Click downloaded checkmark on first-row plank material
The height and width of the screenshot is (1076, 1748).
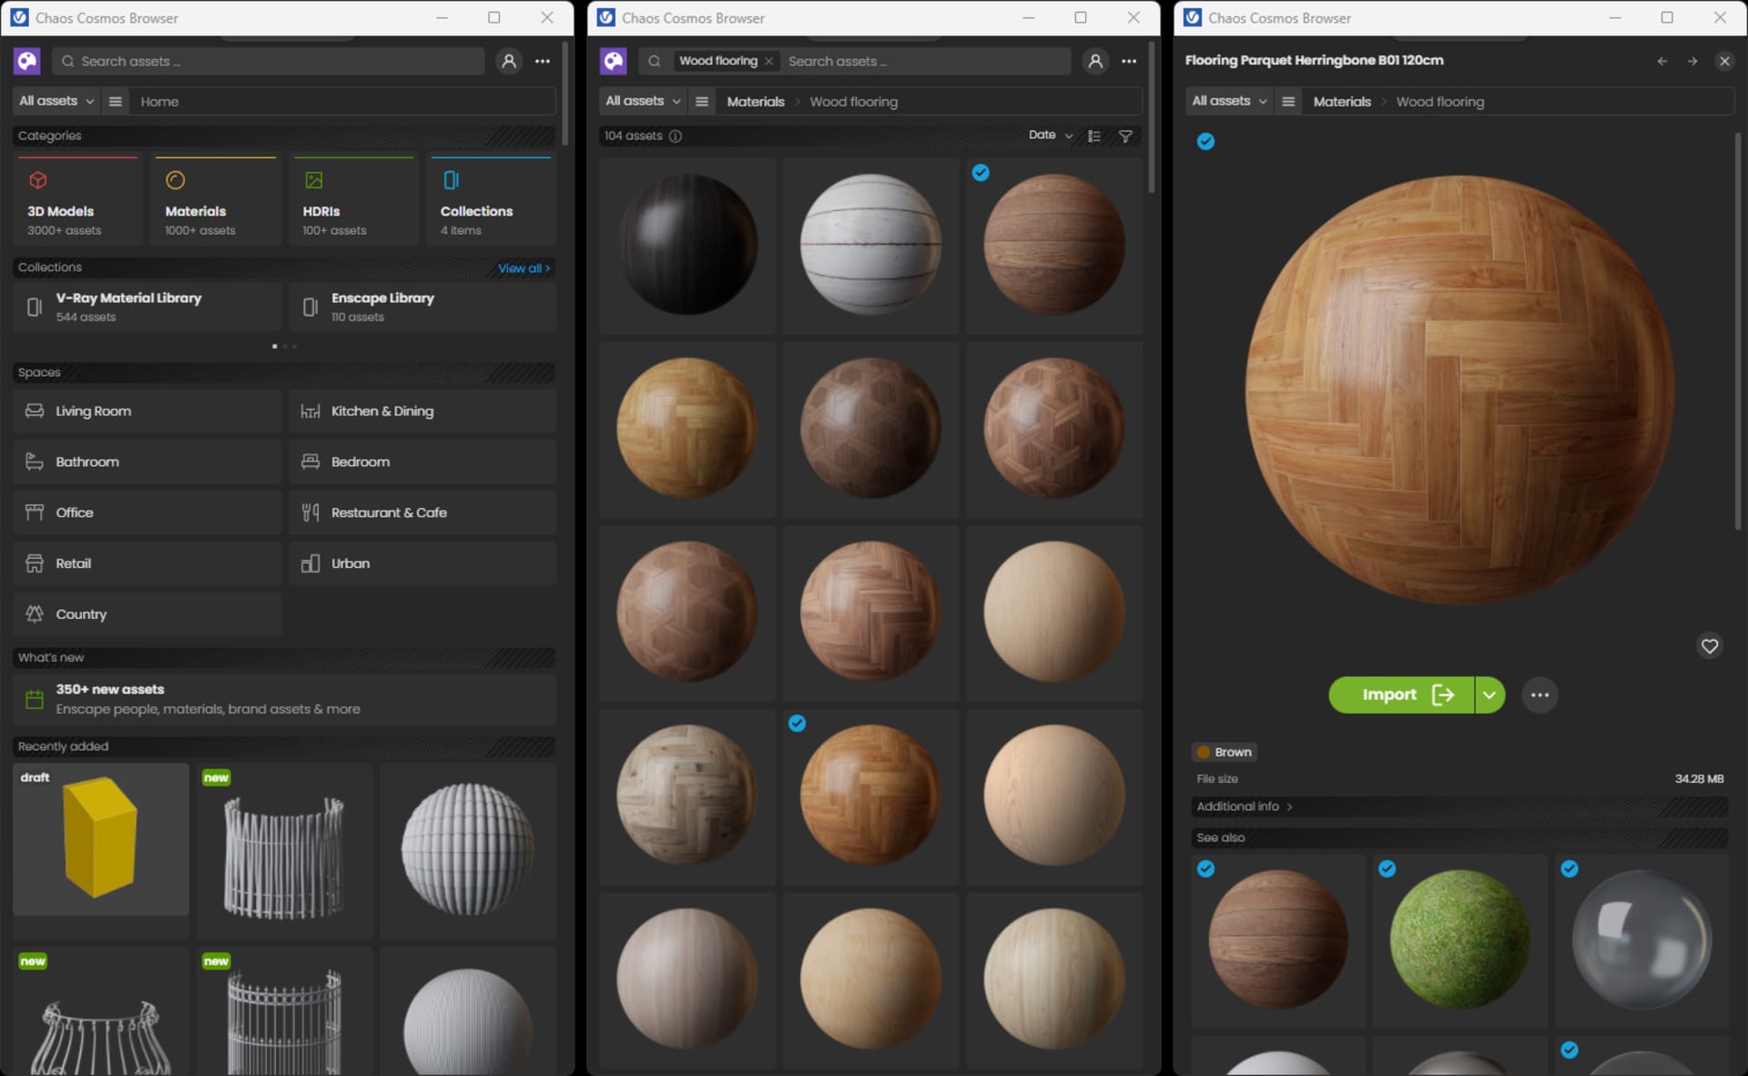pos(981,173)
